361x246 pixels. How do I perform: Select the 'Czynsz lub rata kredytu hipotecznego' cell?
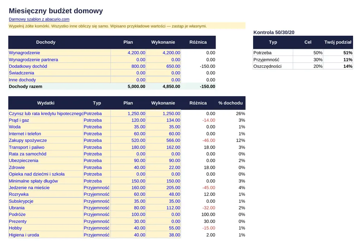click(x=46, y=114)
